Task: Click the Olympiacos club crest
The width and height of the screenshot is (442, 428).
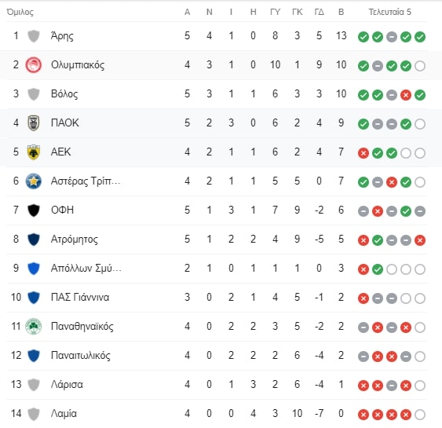Action: [x=34, y=65]
